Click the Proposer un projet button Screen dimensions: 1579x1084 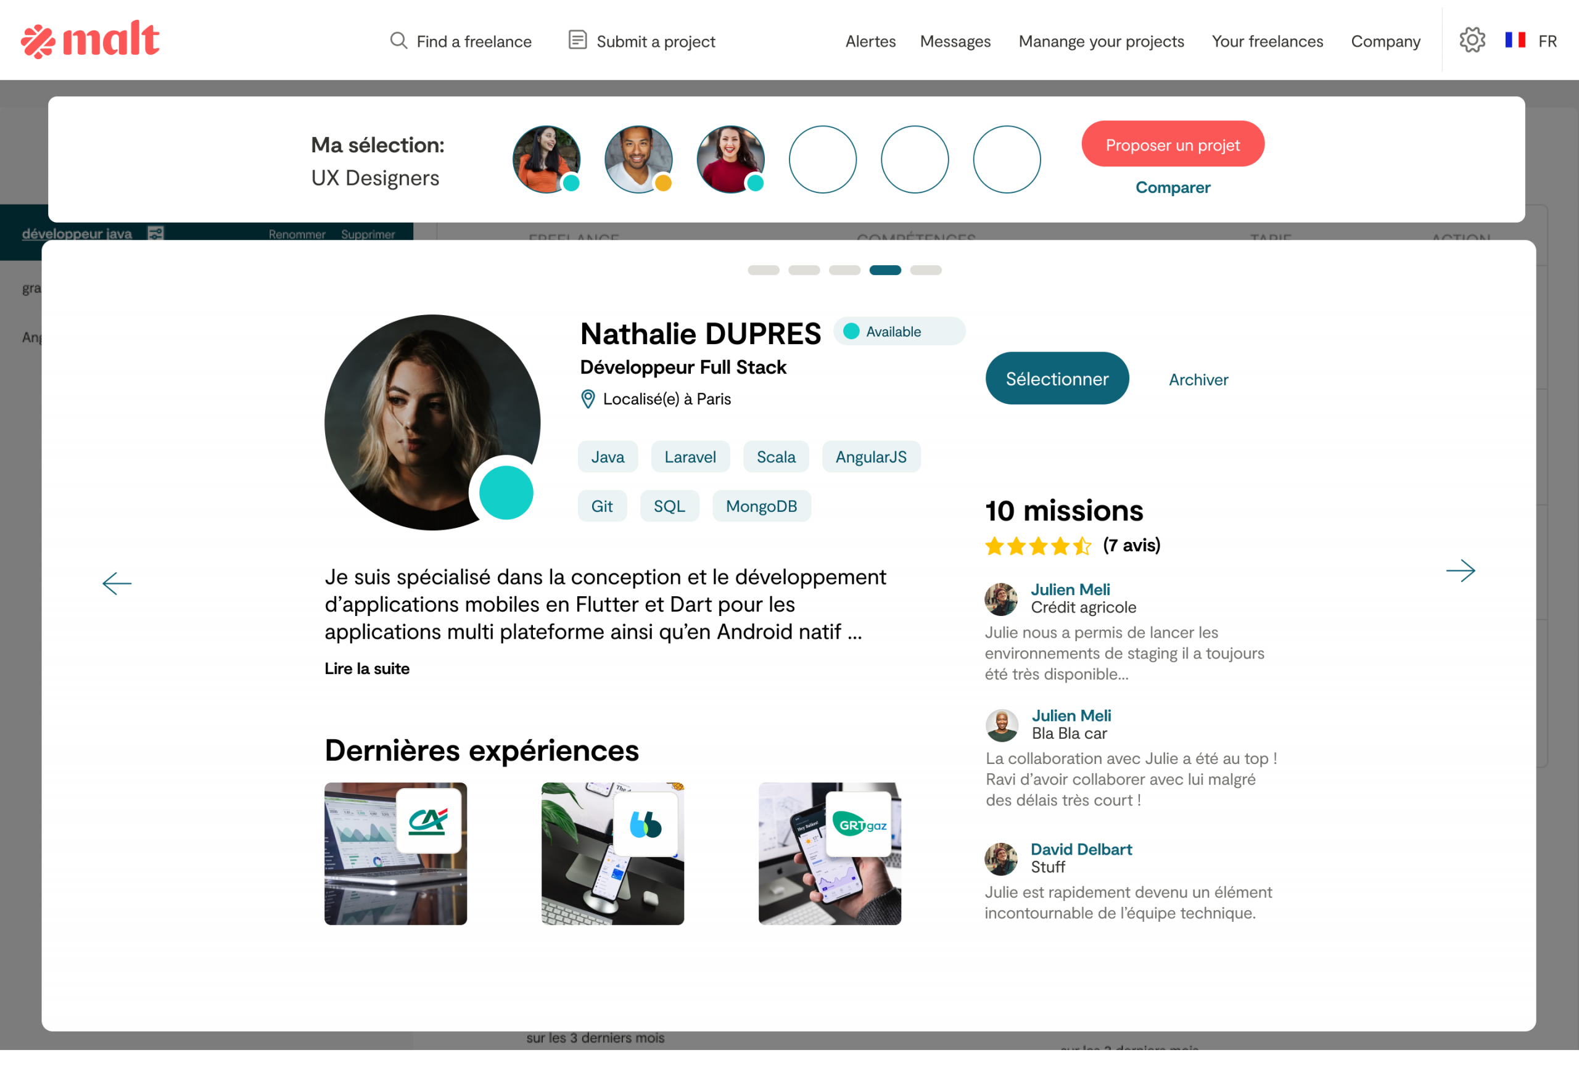[1173, 145]
